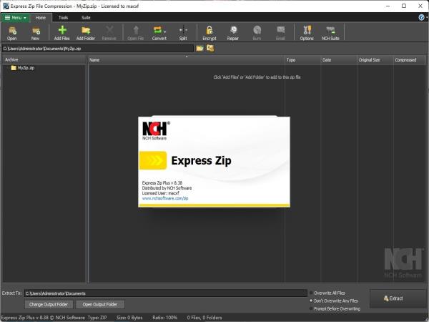Click the NCH Suite toolbar icon
429x322 pixels.
click(x=330, y=33)
